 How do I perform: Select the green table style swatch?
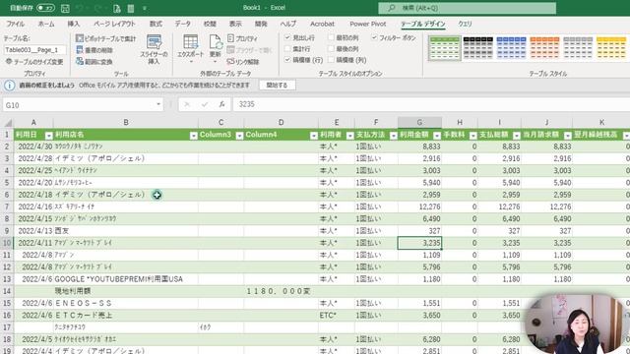444,48
